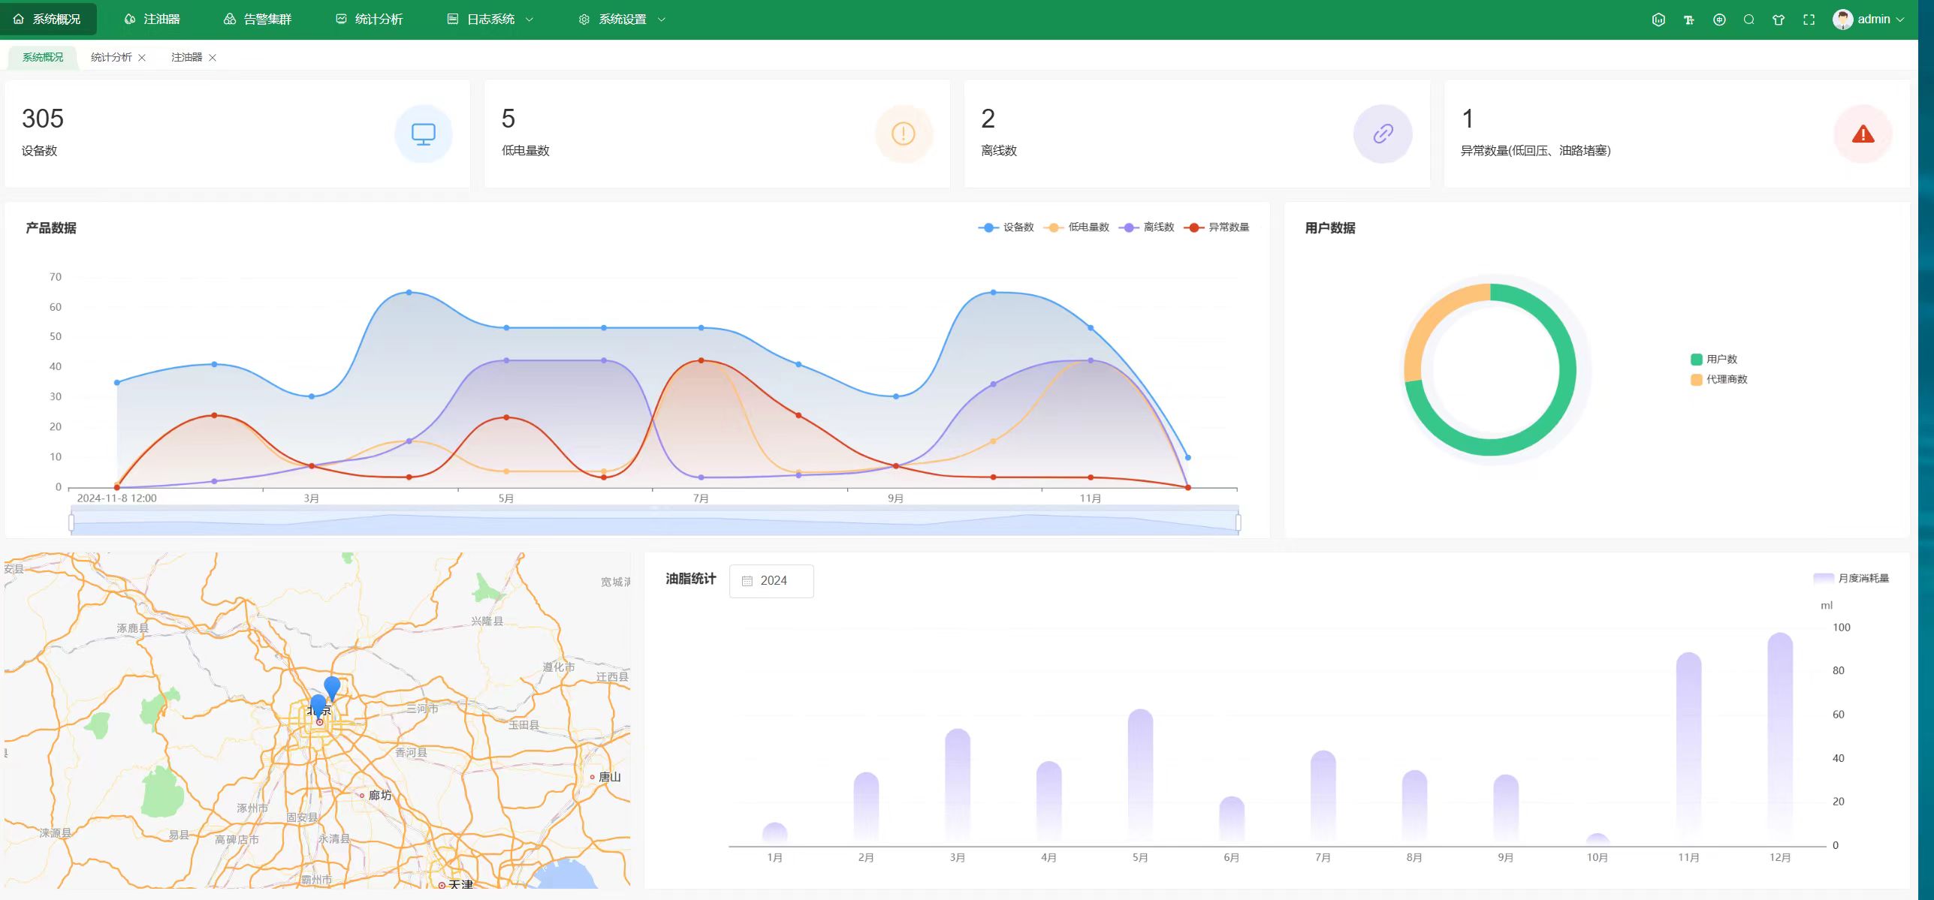Open theme settings via the shirt icon
Viewport: 1934px width, 900px height.
point(1778,20)
